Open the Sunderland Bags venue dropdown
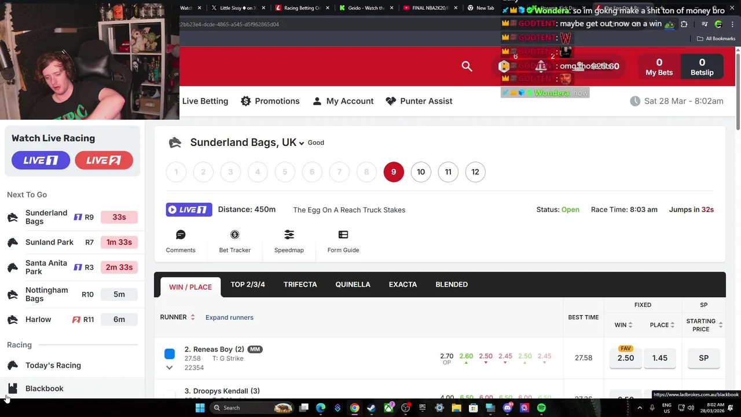This screenshot has height=417, width=741. [x=301, y=143]
